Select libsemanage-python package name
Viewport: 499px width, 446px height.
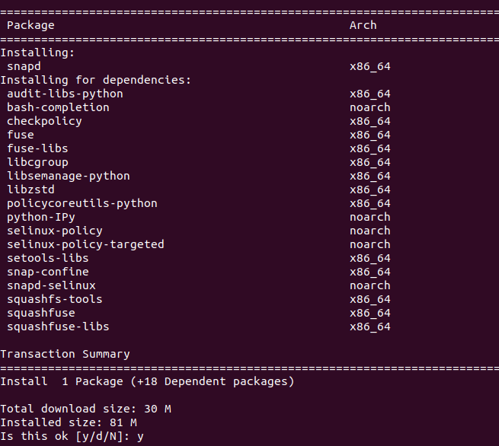pos(69,176)
